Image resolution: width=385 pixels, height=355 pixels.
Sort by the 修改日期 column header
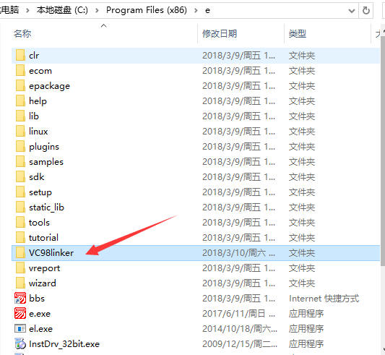(x=220, y=33)
